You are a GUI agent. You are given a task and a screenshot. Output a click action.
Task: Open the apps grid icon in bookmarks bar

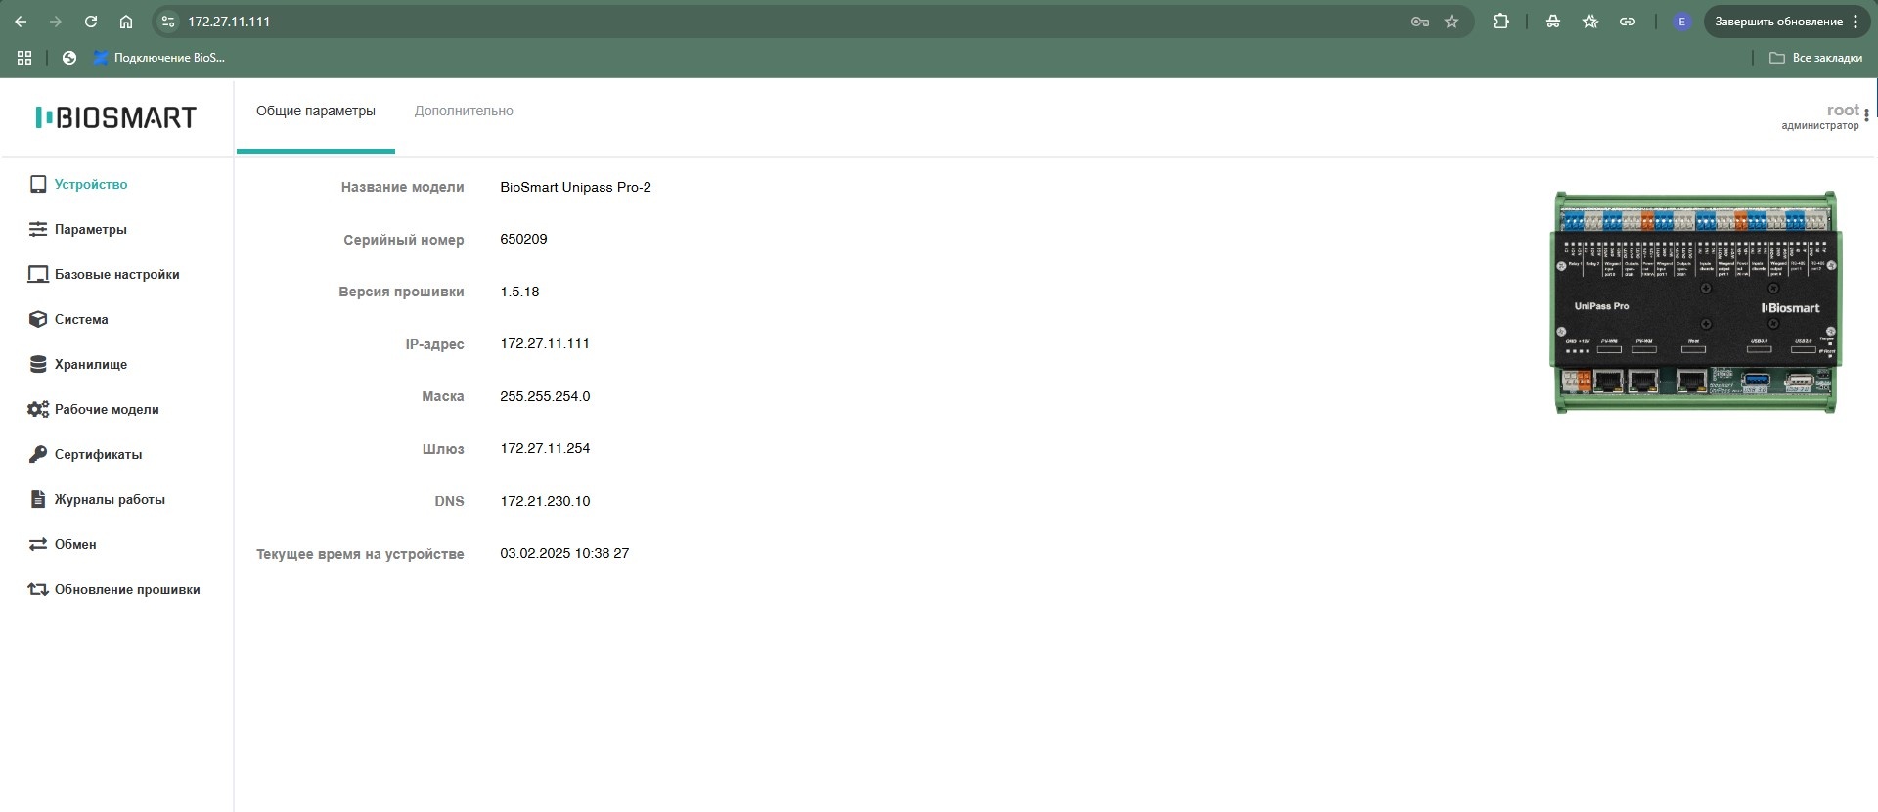pos(24,58)
